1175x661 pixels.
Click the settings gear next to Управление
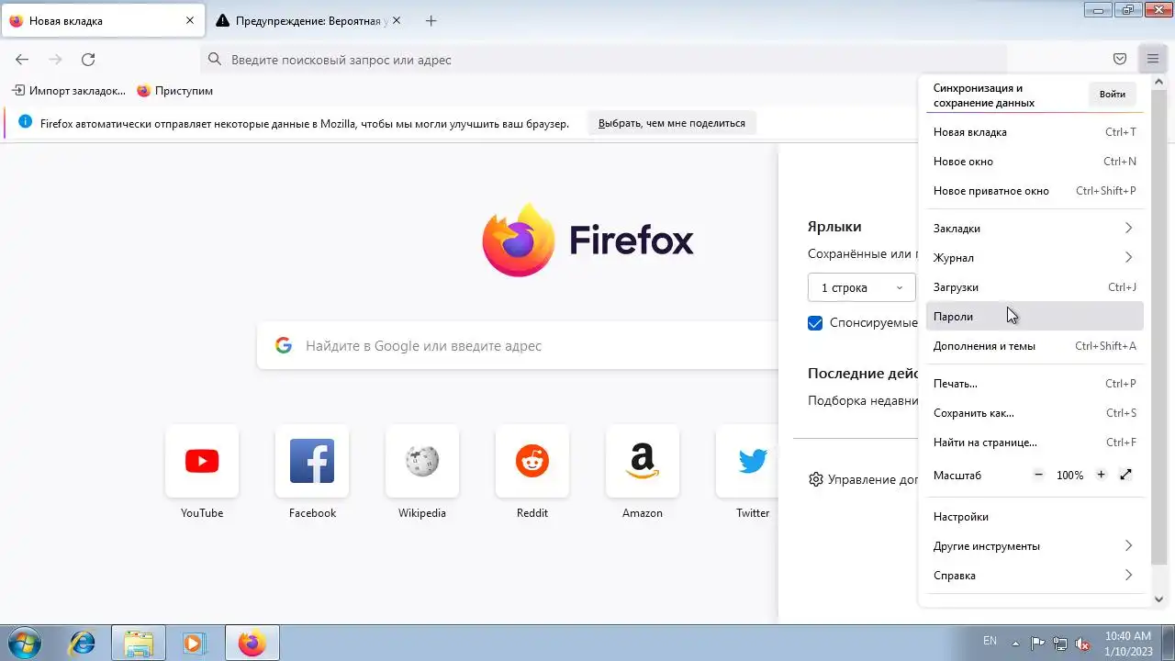[816, 479]
